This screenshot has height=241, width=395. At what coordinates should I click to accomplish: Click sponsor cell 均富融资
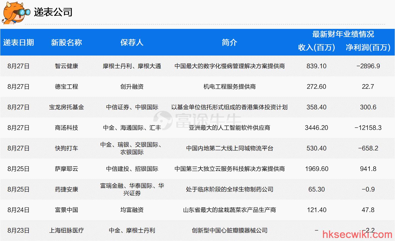(x=132, y=210)
